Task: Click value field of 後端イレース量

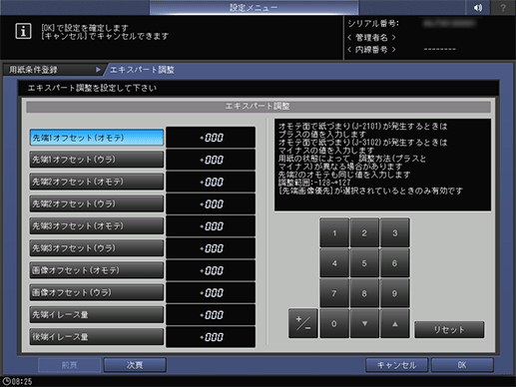Action: [x=211, y=337]
